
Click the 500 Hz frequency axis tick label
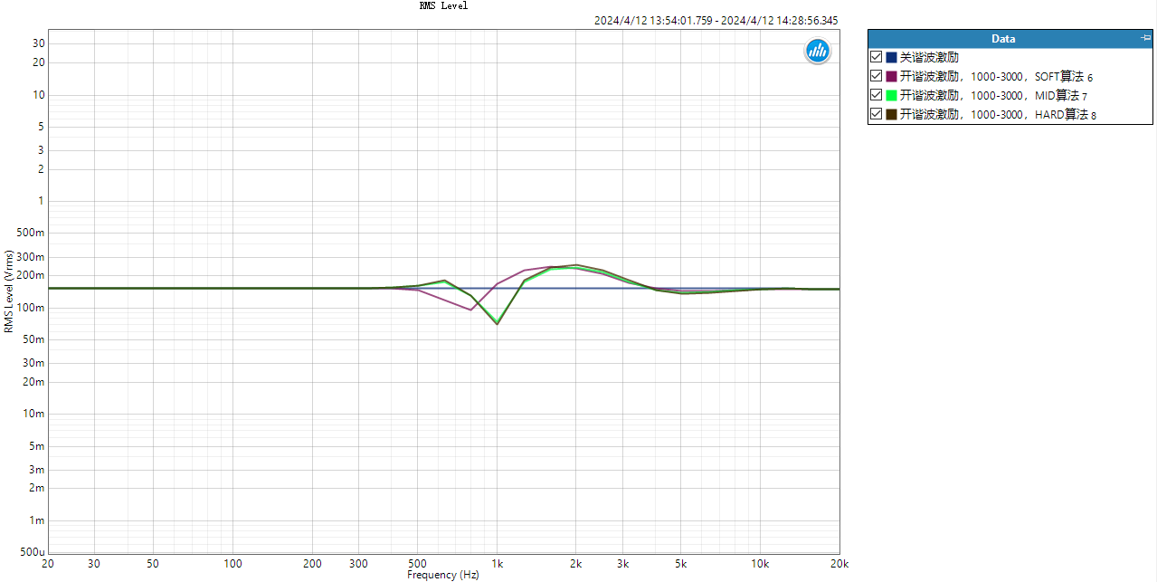pos(417,564)
